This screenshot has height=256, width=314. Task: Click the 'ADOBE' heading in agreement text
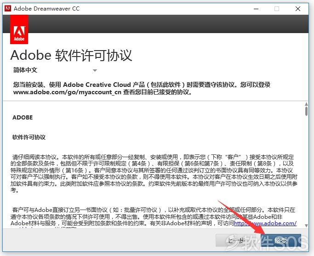23,118
